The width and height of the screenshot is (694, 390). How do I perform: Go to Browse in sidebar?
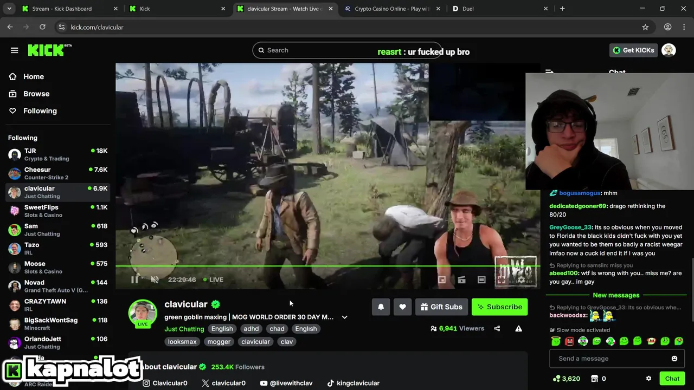pos(30,94)
